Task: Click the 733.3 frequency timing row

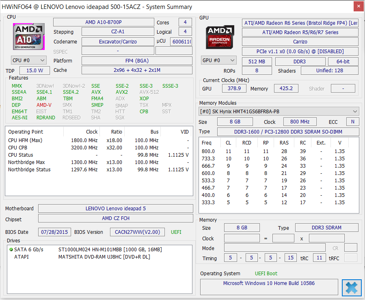Action: tap(279, 158)
